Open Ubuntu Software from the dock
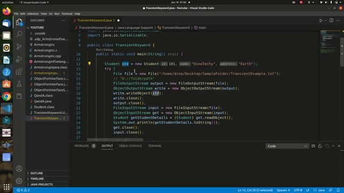The image size is (344, 193). point(6,84)
